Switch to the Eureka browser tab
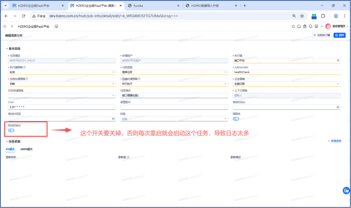351x208 pixels. coord(153,6)
